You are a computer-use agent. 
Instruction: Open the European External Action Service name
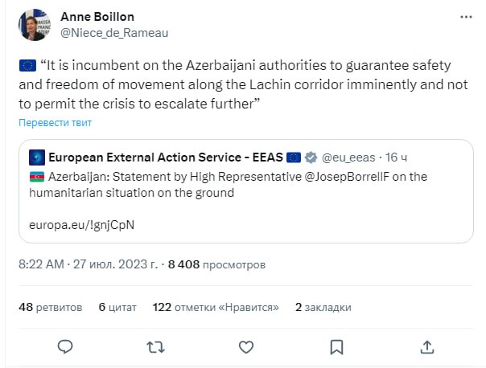click(x=165, y=156)
